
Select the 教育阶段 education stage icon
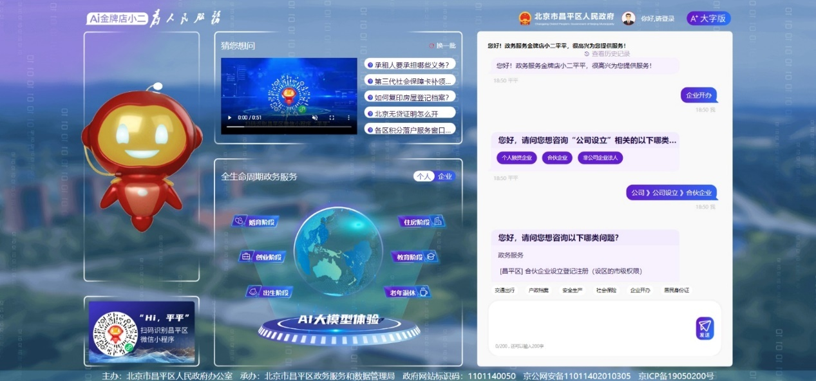coord(414,257)
